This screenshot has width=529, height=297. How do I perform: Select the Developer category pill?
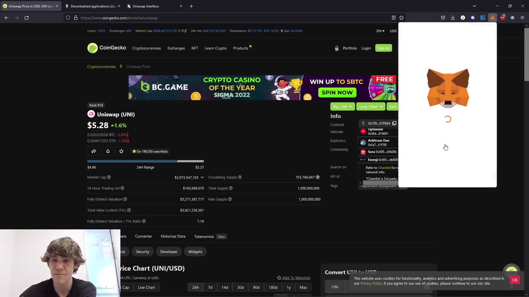(169, 252)
